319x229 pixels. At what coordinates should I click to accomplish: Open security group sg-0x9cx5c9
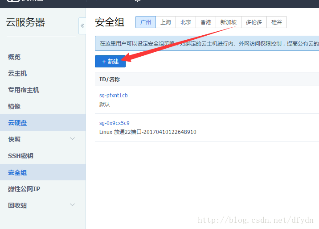pyautogui.click(x=114, y=123)
